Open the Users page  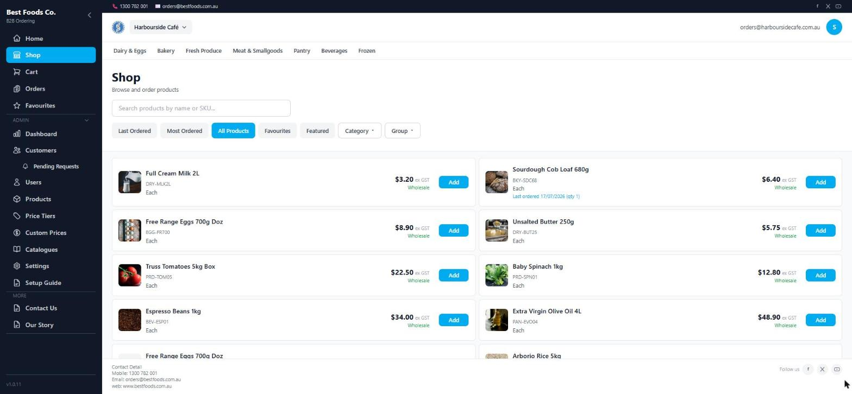[51, 182]
